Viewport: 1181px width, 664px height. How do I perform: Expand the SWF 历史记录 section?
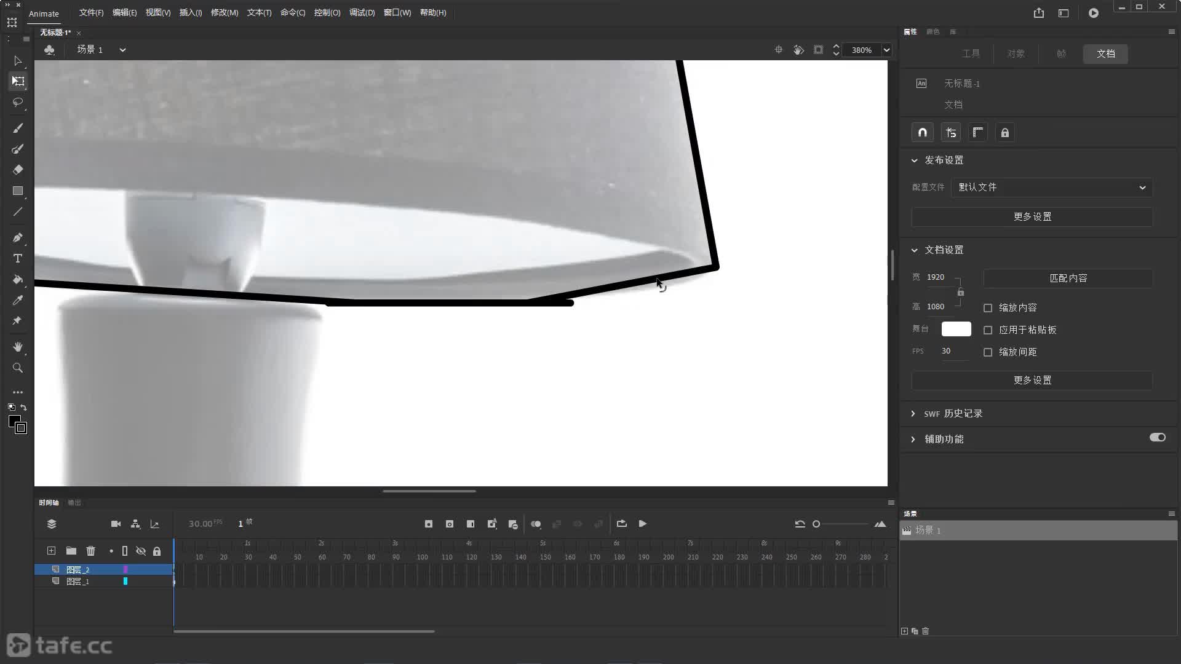click(x=913, y=414)
